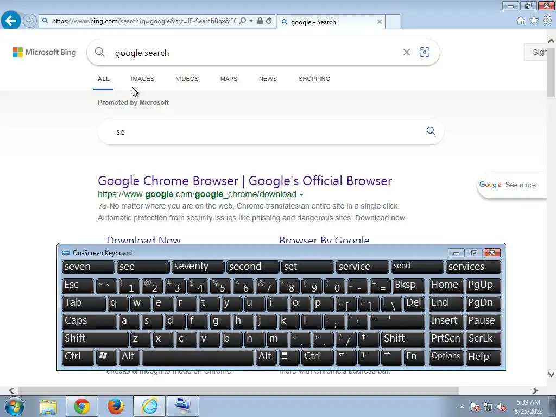Toggle the Caps key on On-Screen Keyboard
556x417 pixels.
(90, 321)
